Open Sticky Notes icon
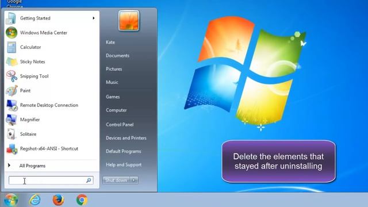Image resolution: width=368 pixels, height=207 pixels. [11, 62]
